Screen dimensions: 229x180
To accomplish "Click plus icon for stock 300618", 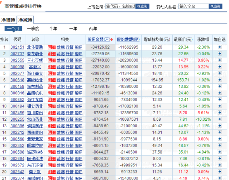I will click(x=219, y=80).
